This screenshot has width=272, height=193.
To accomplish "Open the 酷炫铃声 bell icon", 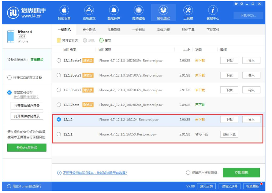I will tap(113, 11).
